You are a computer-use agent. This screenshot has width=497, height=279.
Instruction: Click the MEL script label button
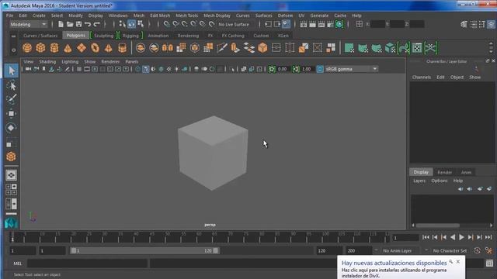click(18, 263)
